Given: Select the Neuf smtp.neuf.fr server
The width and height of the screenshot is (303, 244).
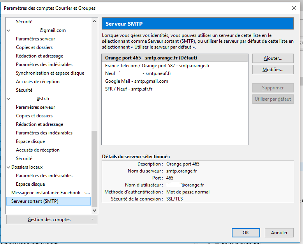Looking at the screenshot, I should click(x=138, y=73).
